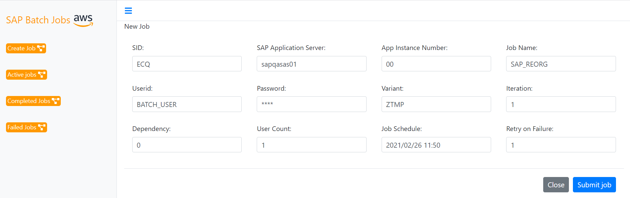Screen dimensions: 630x198
Task: Focus the SID input field
Action: point(187,64)
